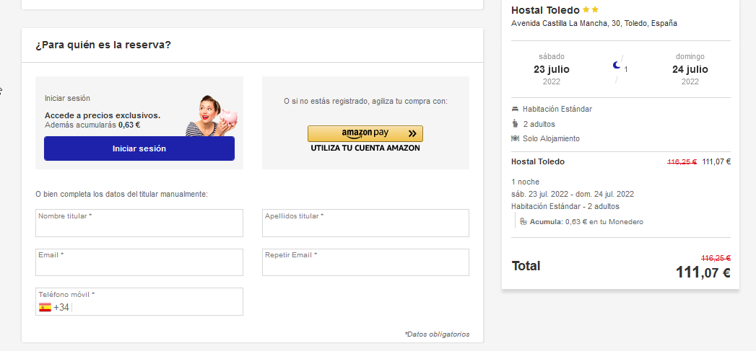
Task: Click the blue Iniciar sesión button
Action: pos(139,148)
